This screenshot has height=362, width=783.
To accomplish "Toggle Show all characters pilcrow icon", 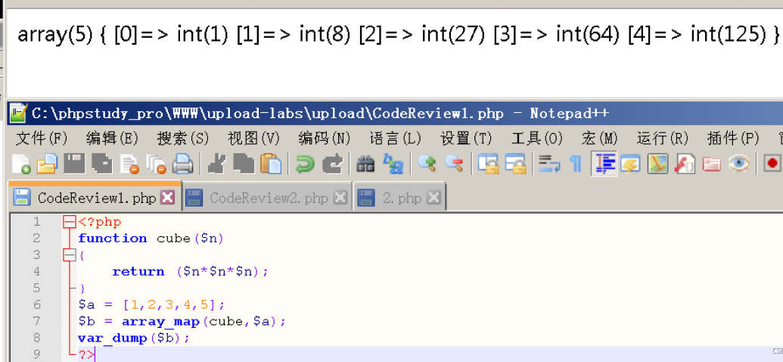I will click(x=576, y=164).
